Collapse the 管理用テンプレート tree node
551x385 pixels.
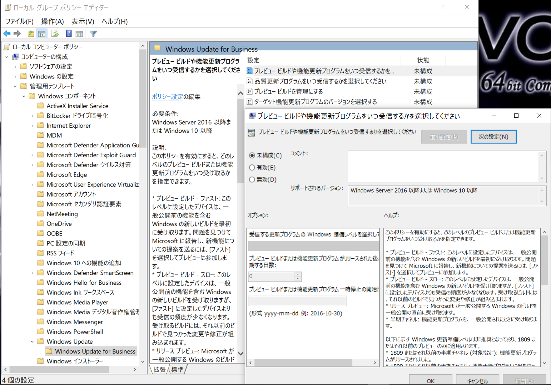(x=15, y=86)
